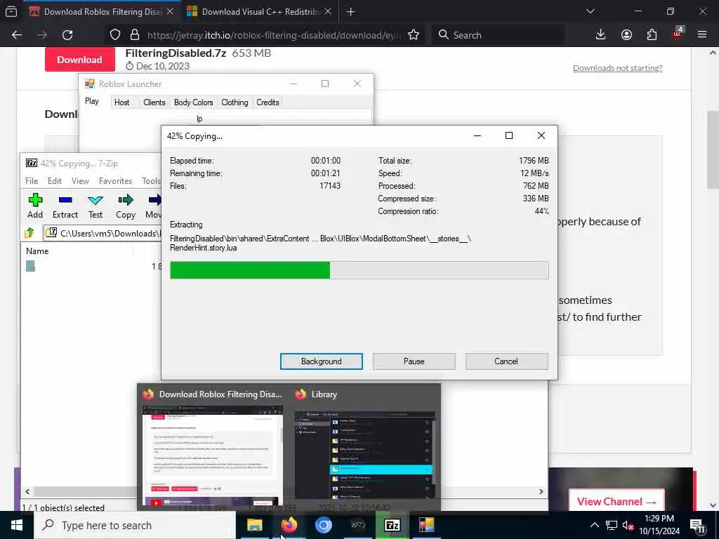Click the muted volume tray icon
Viewport: 719px width, 539px height.
pos(628,525)
